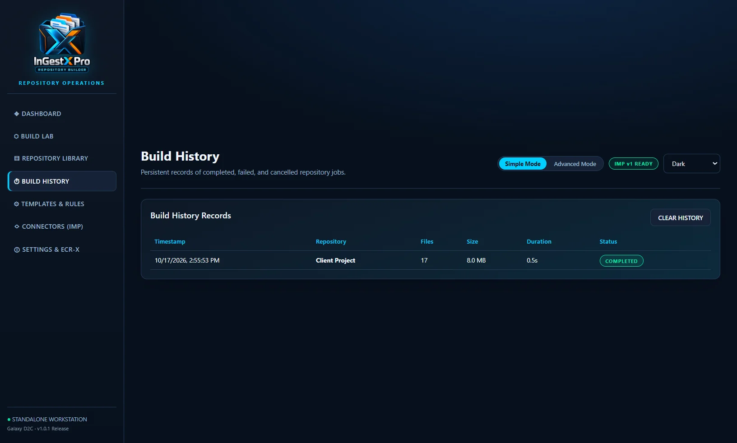Click the 0.5s duration value

[532, 260]
